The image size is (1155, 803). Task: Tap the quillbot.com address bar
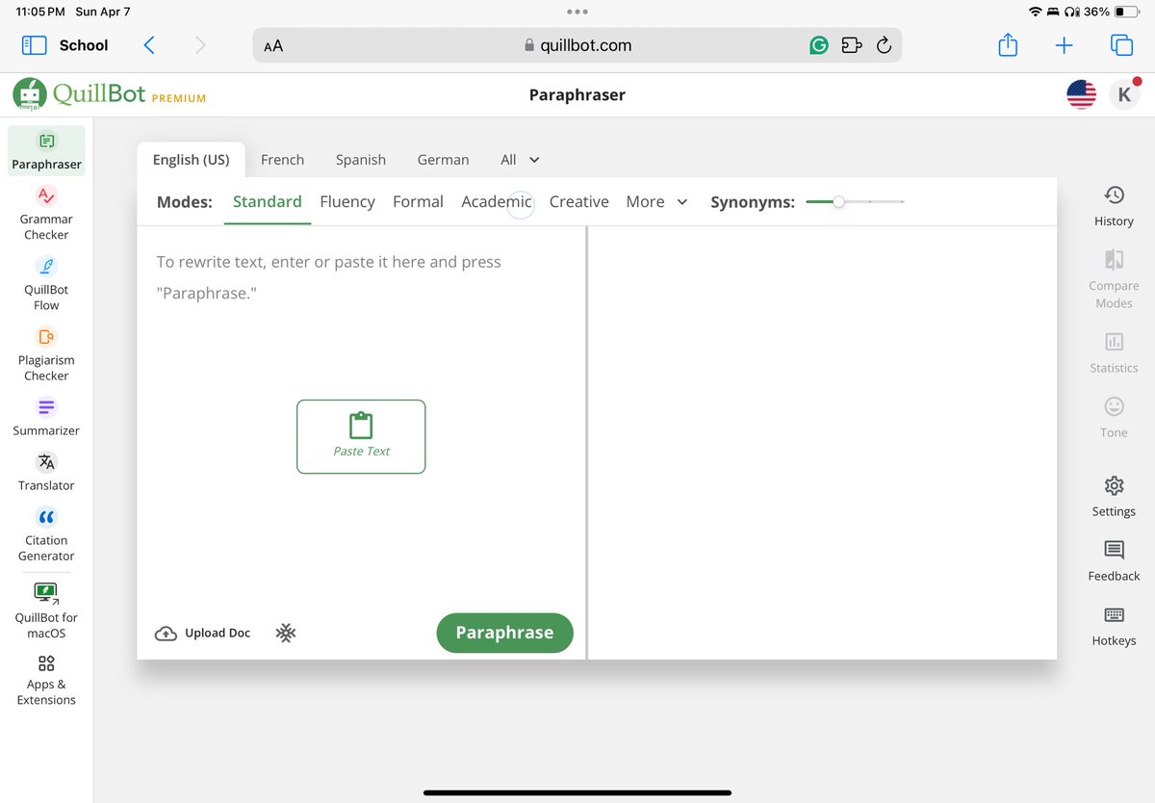(577, 45)
